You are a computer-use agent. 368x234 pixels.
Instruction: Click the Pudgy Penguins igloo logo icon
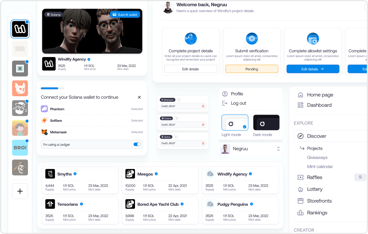click(x=210, y=204)
